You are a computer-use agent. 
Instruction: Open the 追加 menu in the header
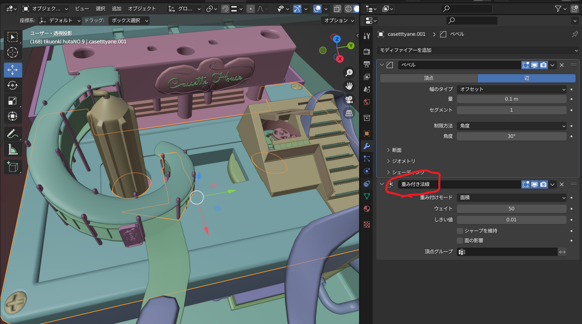116,9
